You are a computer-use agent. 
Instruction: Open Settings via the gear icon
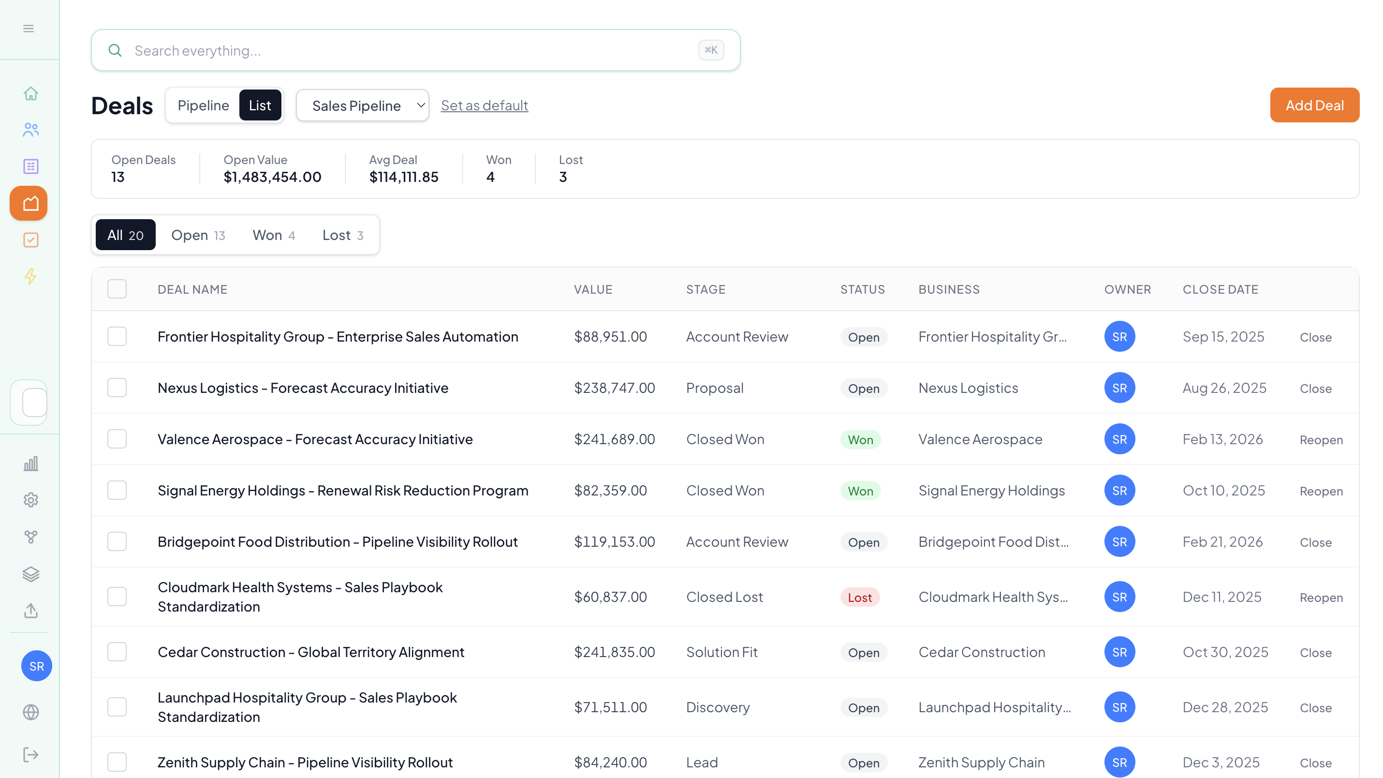30,500
